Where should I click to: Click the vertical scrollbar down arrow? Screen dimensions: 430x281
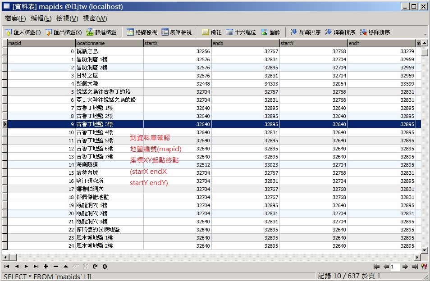pyautogui.click(x=425, y=250)
